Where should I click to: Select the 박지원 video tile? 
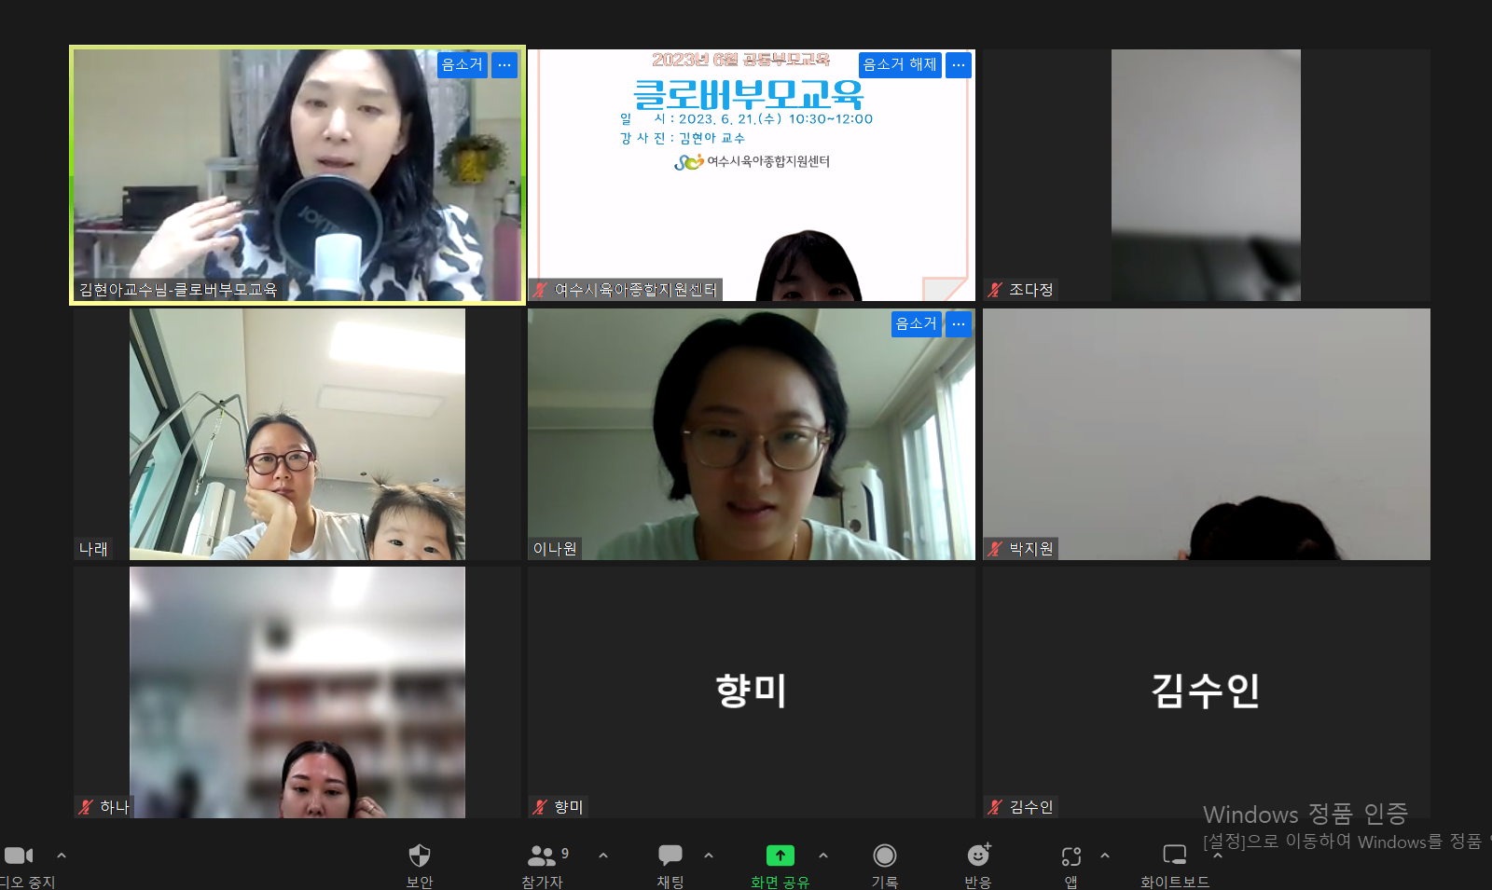1207,434
